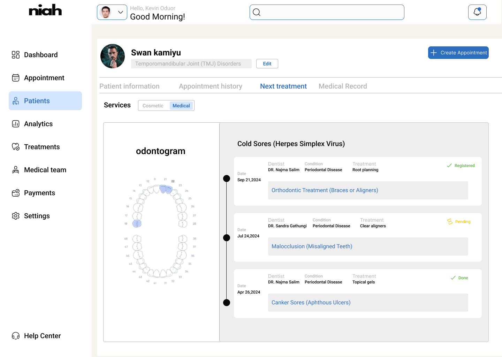Open Orthodontic Treatment (Braces or Aligners)
502x357 pixels.
(x=368, y=190)
